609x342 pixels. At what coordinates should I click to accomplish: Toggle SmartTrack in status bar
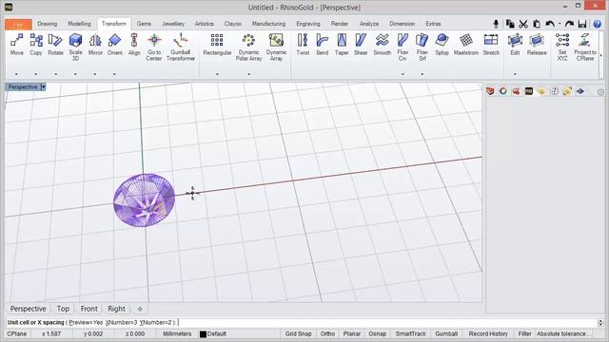[x=411, y=333]
